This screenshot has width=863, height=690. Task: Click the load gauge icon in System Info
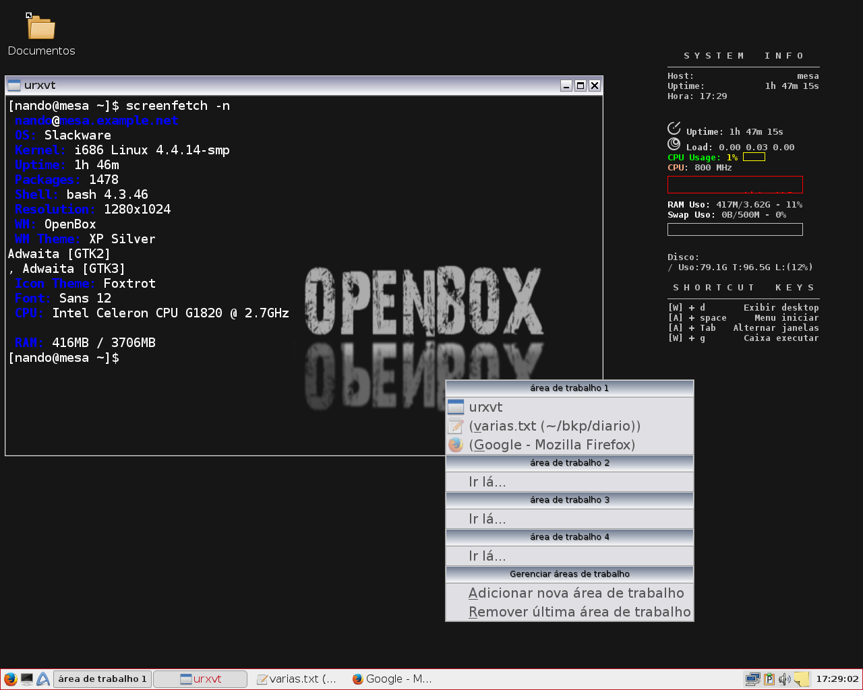click(674, 144)
